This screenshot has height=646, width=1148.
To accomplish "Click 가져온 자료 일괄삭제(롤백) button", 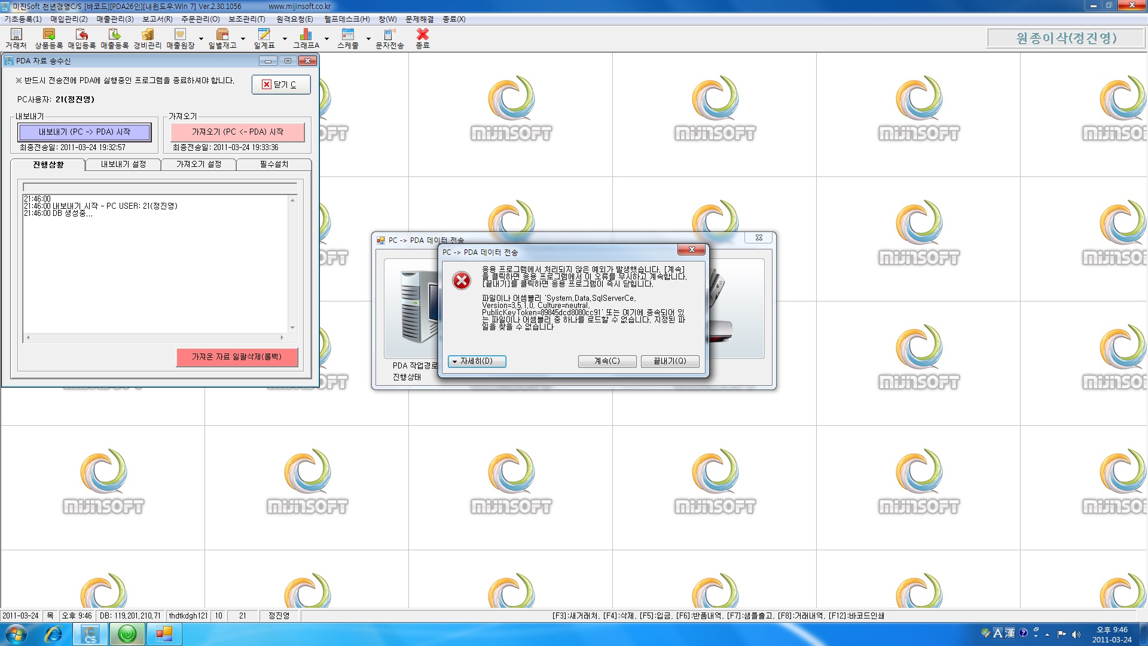I will click(237, 357).
